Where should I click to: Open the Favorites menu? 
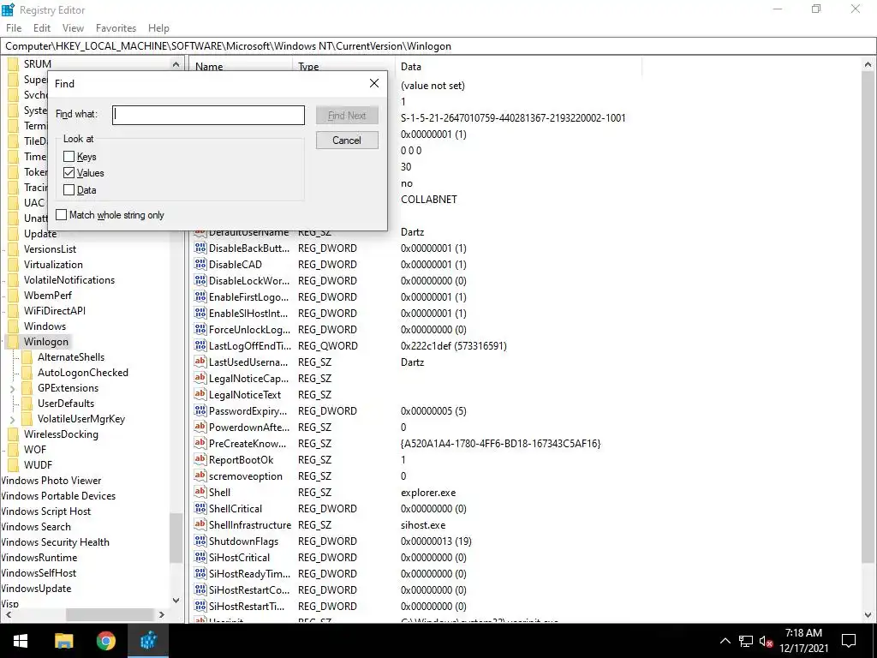(116, 28)
